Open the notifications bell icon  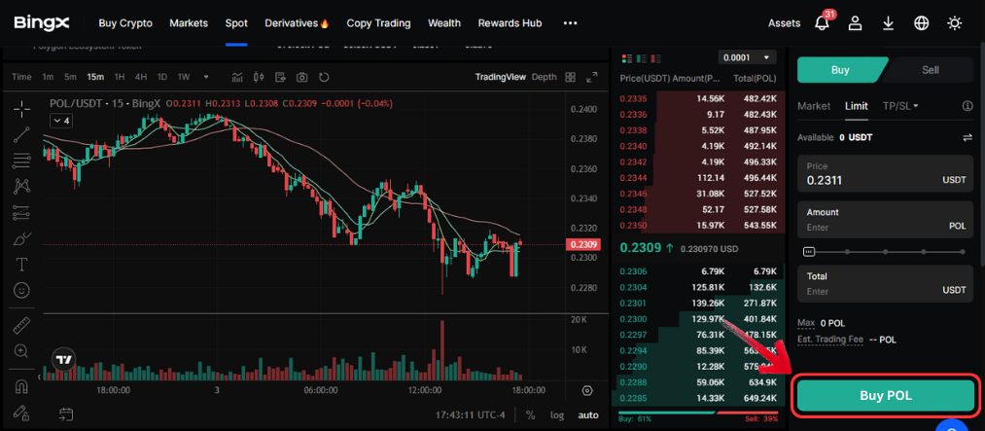822,22
